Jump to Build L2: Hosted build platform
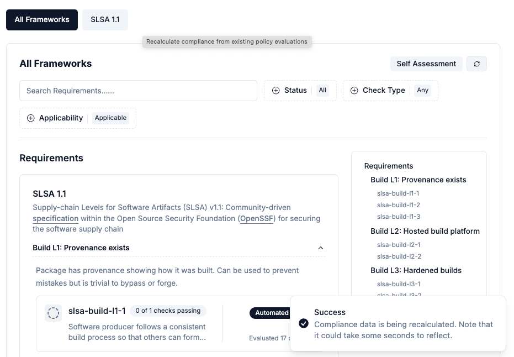 pyautogui.click(x=425, y=231)
